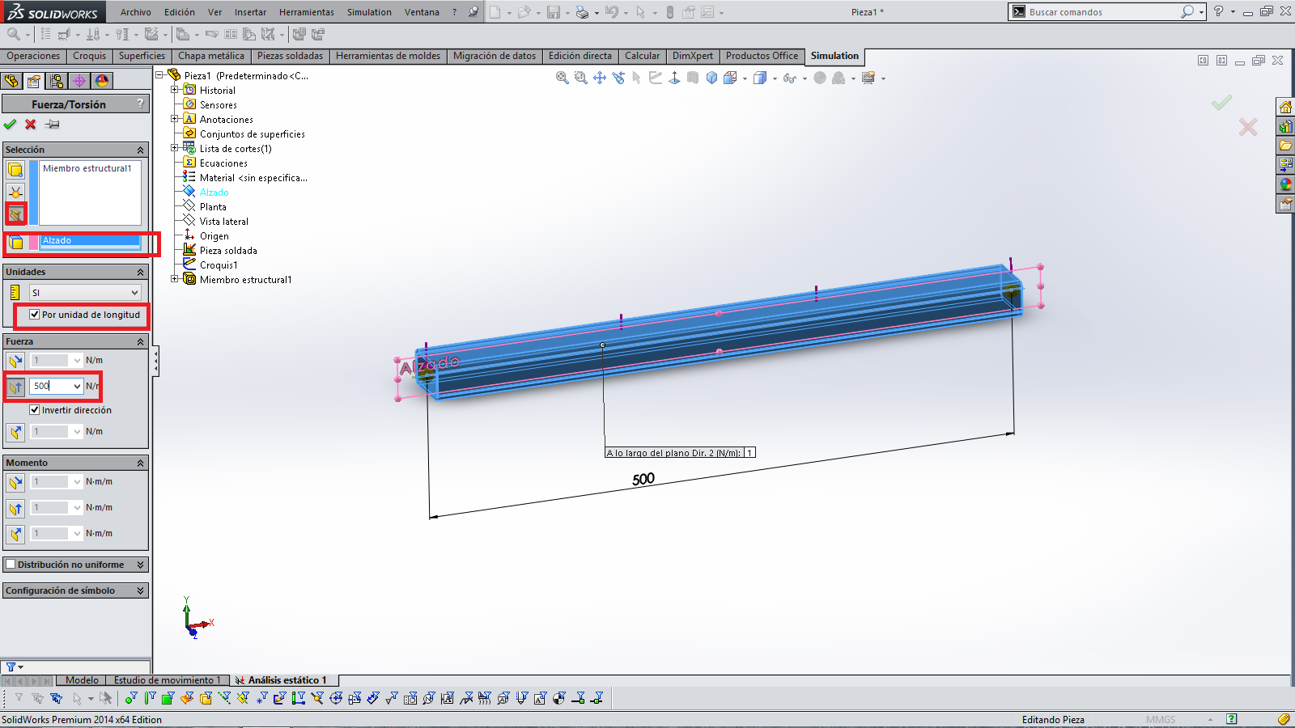Enable Distribución no uniforme checkbox
The image size is (1295, 728).
point(11,565)
